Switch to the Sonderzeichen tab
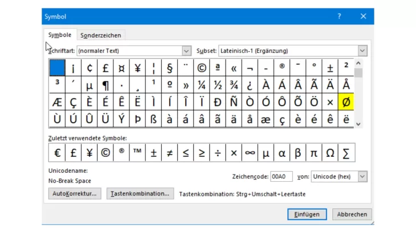Viewport: 416px width, 233px height. click(100, 35)
